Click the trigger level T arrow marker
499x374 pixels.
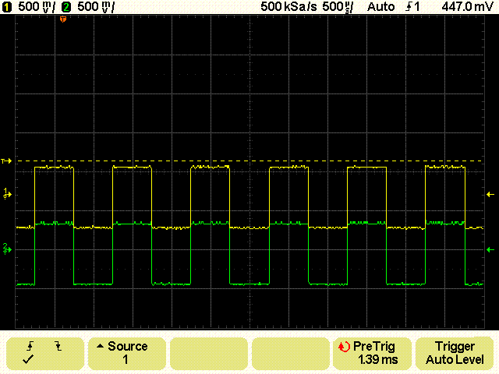coord(6,161)
